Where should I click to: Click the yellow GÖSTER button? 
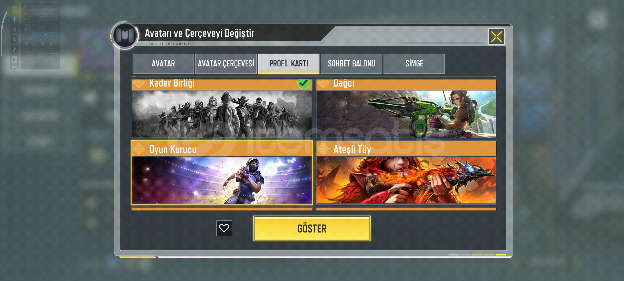(312, 228)
